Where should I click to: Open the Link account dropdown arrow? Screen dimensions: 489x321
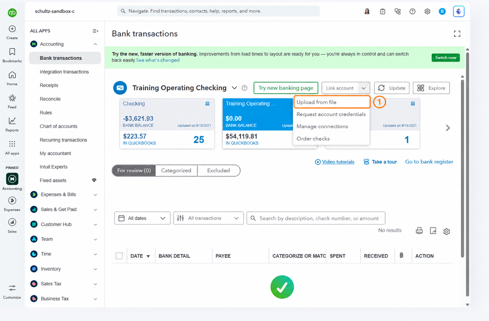click(364, 88)
